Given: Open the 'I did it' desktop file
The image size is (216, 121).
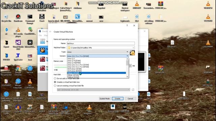Looking at the screenshot, I should 30,95.
